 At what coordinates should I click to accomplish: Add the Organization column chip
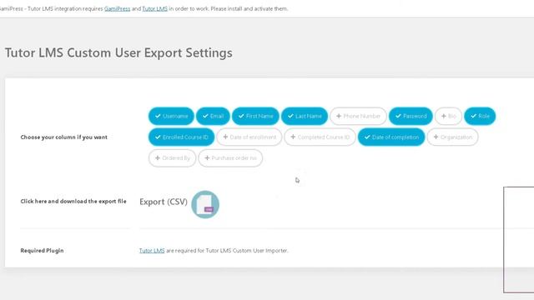[x=452, y=137]
